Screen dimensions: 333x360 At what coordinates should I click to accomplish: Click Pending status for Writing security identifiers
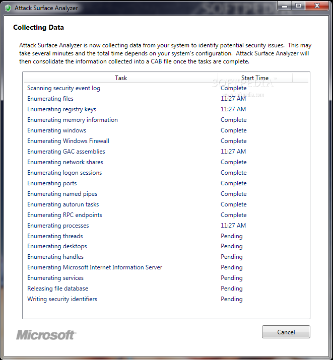pos(232,299)
